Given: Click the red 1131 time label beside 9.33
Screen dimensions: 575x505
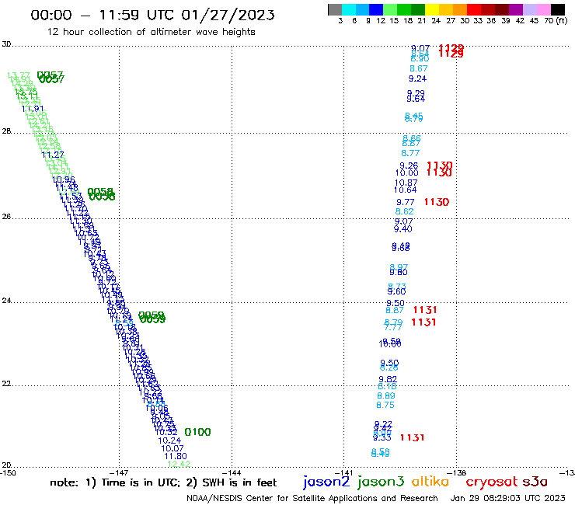Looking at the screenshot, I should tap(412, 438).
